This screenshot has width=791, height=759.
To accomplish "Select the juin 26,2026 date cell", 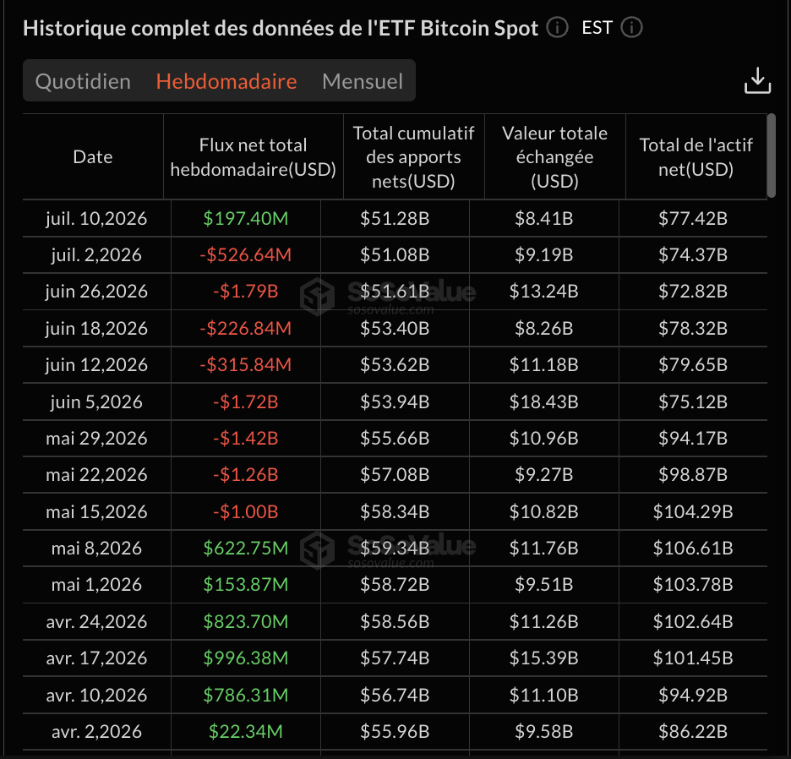I will point(96,292).
